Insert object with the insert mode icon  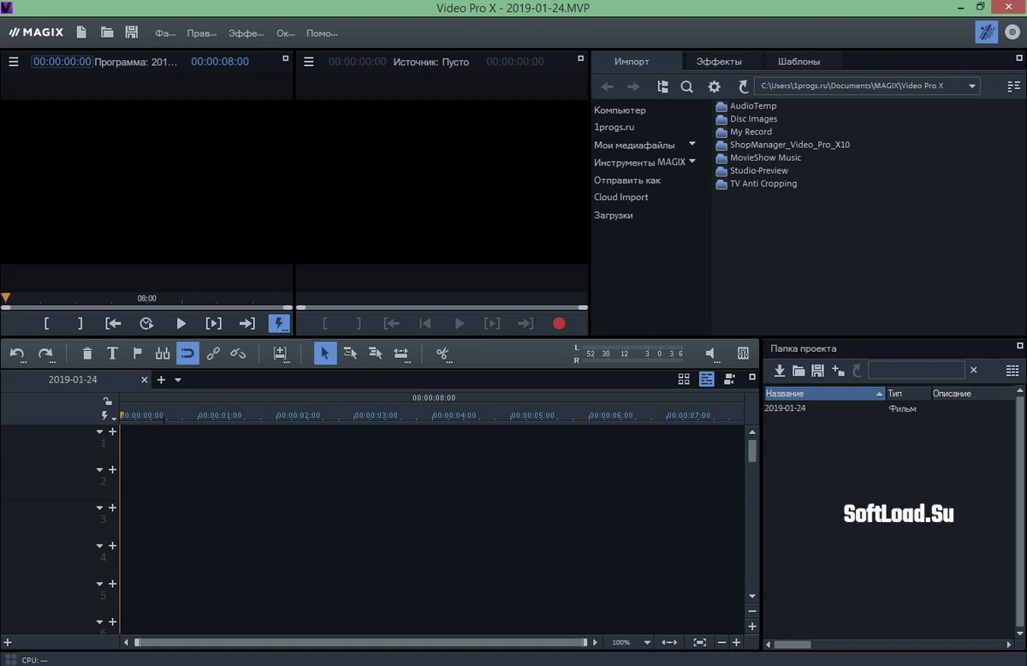[x=280, y=353]
